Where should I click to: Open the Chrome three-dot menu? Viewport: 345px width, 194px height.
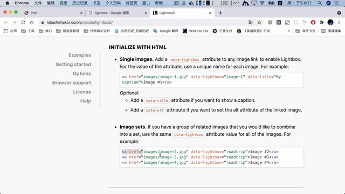pos(339,23)
